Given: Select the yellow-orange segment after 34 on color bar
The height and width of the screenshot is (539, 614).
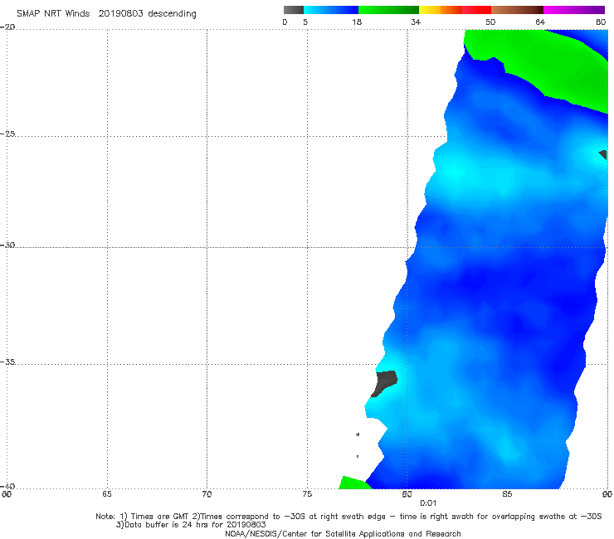Looking at the screenshot, I should (x=440, y=10).
